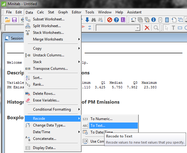Open the Graph menu
Image resolution: width=187 pixels, height=153 pixels.
(x=63, y=12)
